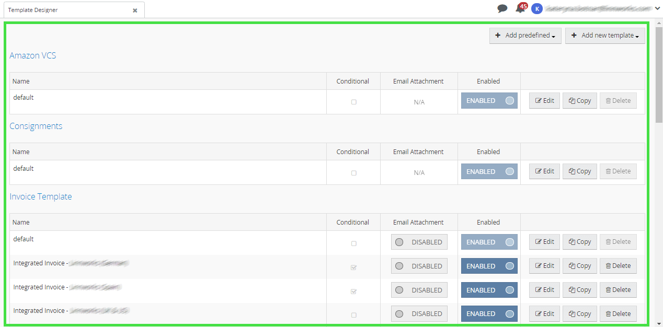The width and height of the screenshot is (663, 327).
Task: Copy the Invoice Template default row
Action: click(580, 242)
